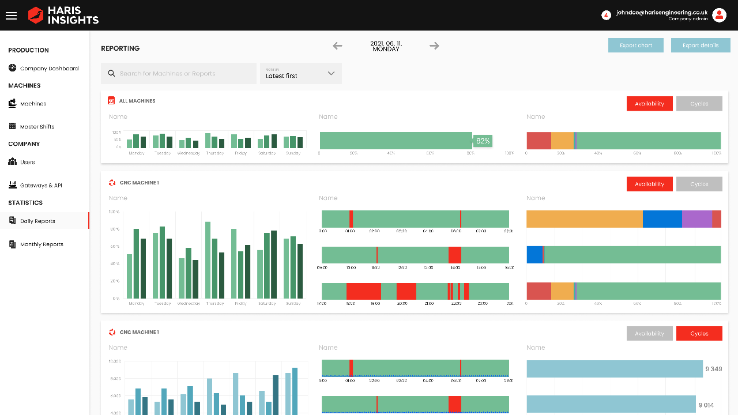Viewport: 738px width, 415px height.
Task: Toggle Availability on All Machines card
Action: [649, 104]
